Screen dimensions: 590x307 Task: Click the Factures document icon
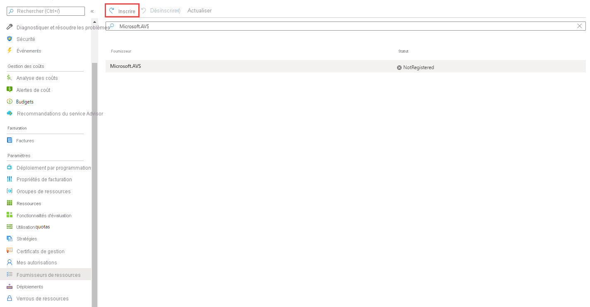click(10, 140)
